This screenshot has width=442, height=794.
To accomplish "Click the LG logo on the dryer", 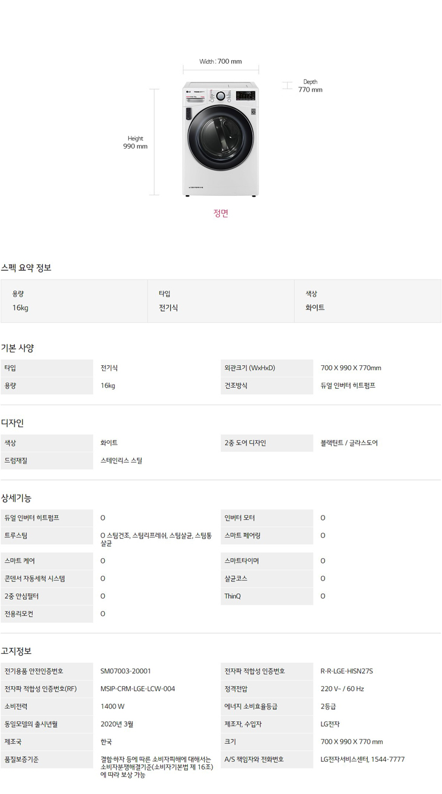I will click(188, 92).
